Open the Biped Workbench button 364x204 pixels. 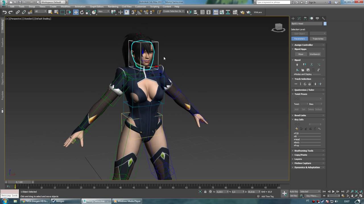coord(315,54)
